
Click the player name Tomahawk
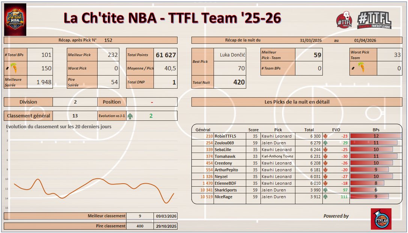[x=225, y=156]
